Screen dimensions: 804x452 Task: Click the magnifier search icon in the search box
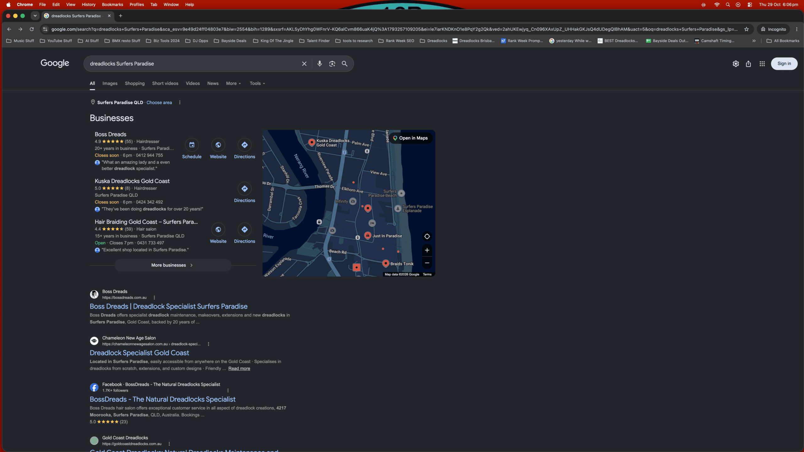tap(345, 64)
